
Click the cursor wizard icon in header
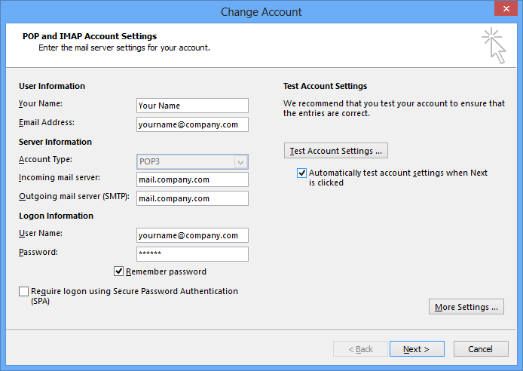point(494,46)
